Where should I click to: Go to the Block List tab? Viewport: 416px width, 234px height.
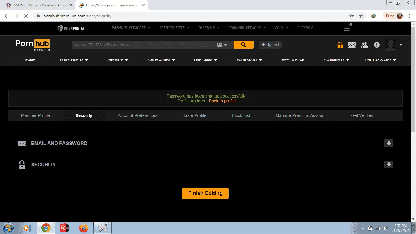pos(241,115)
